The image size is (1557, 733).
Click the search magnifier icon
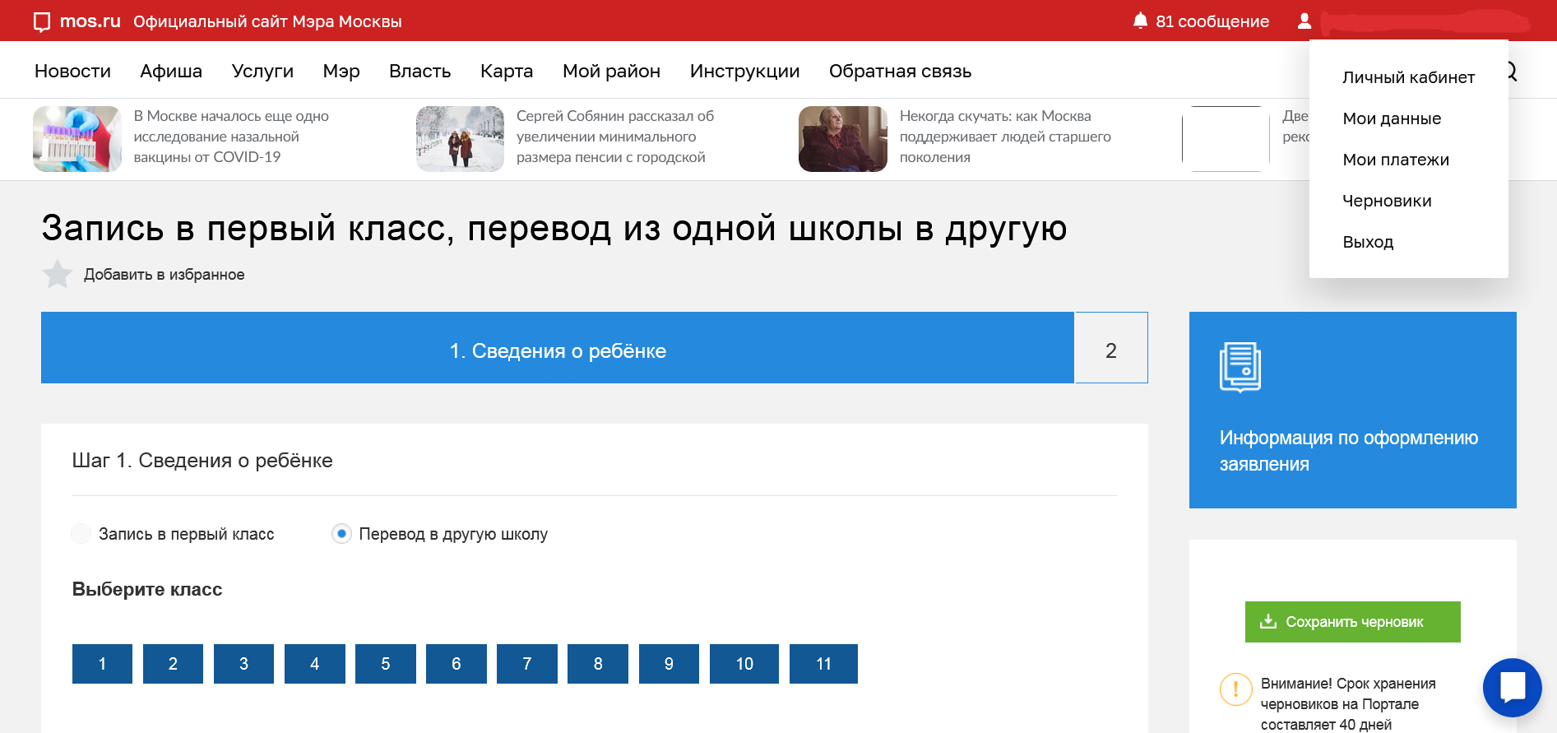1512,72
